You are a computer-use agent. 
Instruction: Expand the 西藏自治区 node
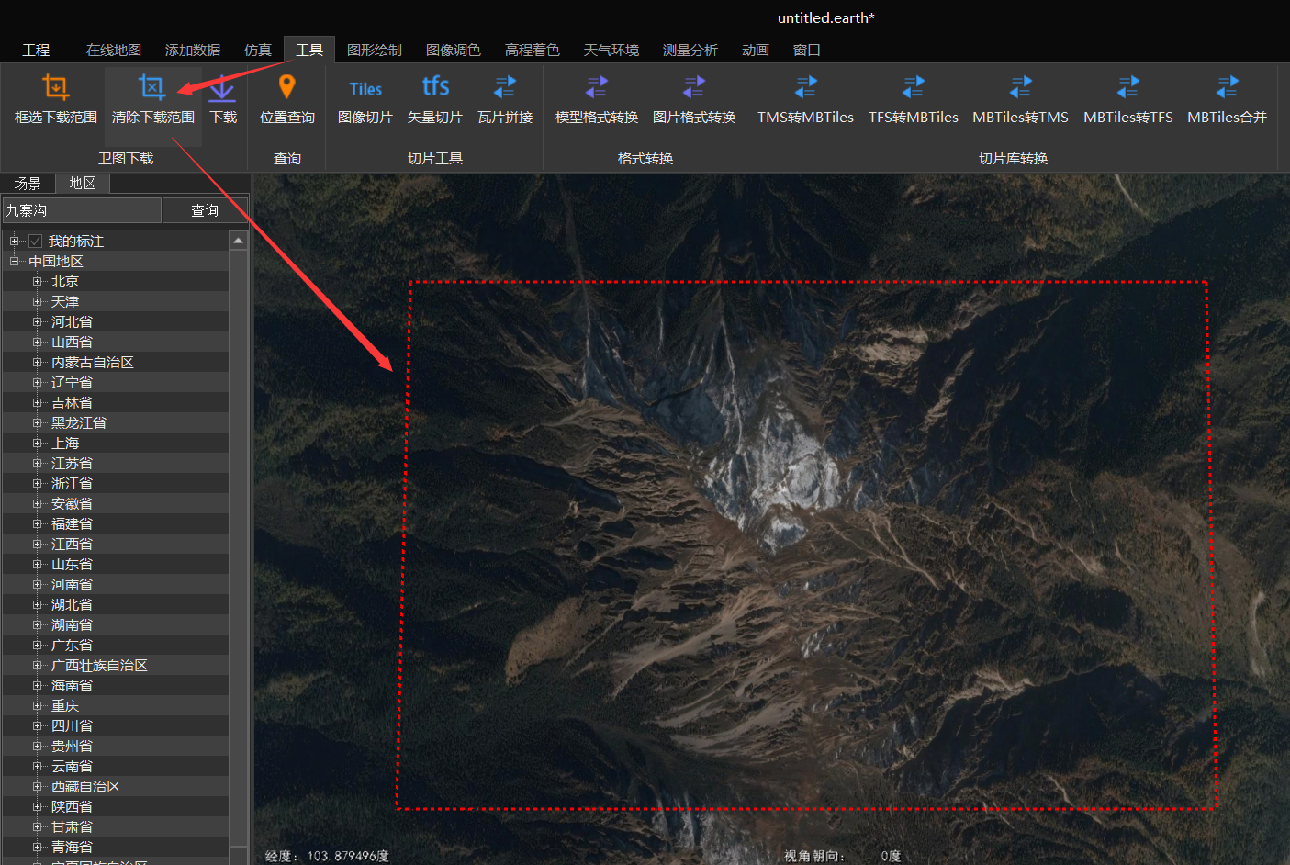(x=38, y=787)
